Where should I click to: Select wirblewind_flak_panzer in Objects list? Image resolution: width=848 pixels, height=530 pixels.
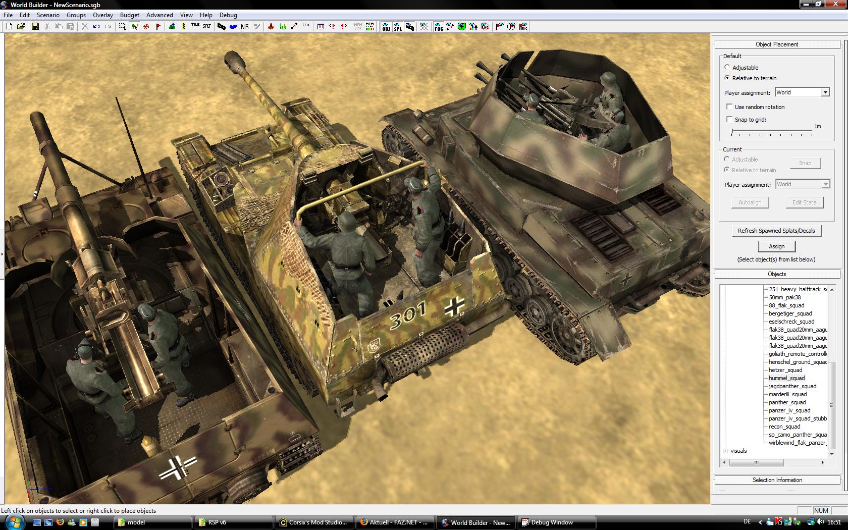pos(798,443)
